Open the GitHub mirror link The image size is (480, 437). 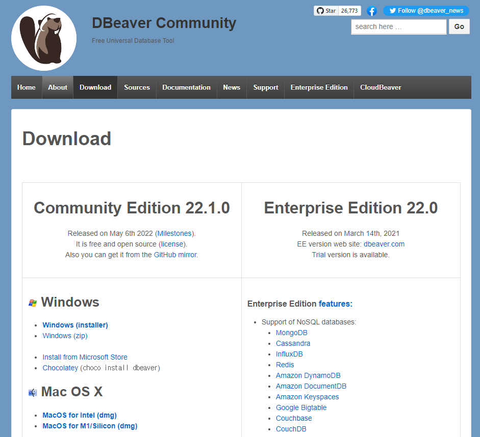[175, 255]
